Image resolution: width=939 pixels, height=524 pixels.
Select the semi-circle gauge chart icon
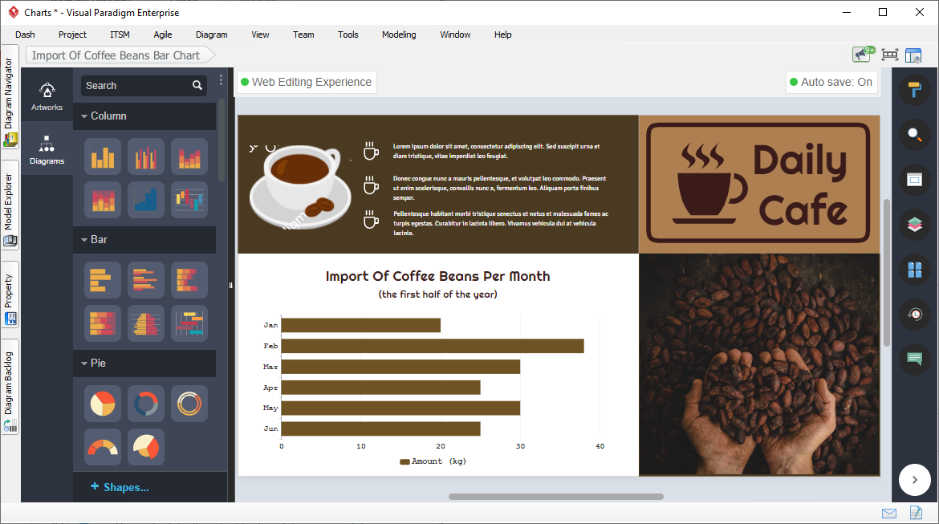click(103, 447)
